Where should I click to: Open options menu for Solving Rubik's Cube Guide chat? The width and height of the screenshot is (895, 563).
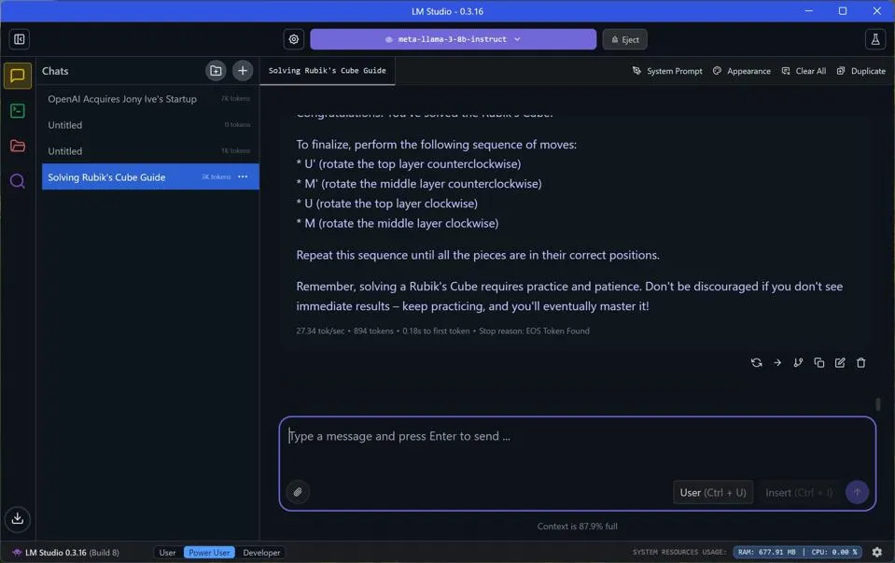coord(243,176)
